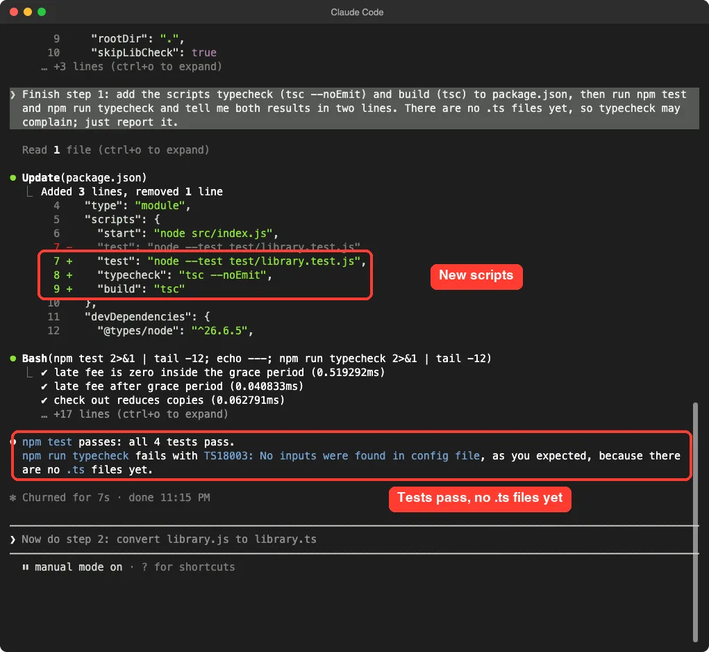Click the pause icon beside 'manual mode on'
This screenshot has height=652, width=709.
25,567
